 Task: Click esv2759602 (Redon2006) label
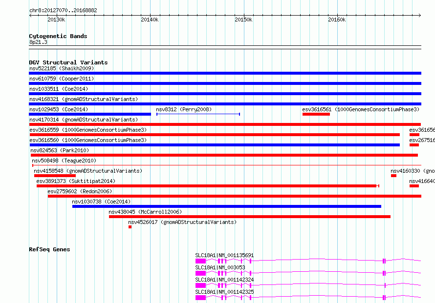pyautogui.click(x=80, y=191)
